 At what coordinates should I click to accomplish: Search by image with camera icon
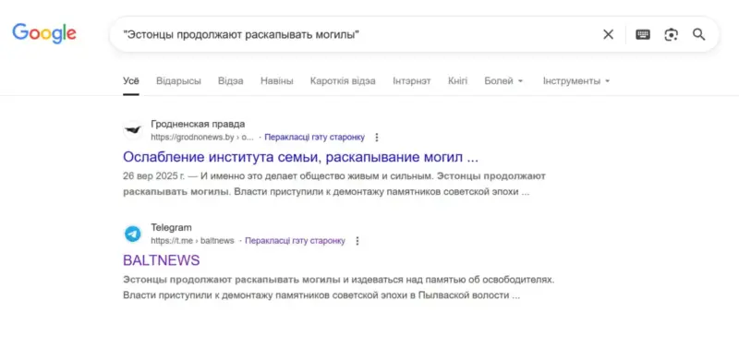click(672, 34)
